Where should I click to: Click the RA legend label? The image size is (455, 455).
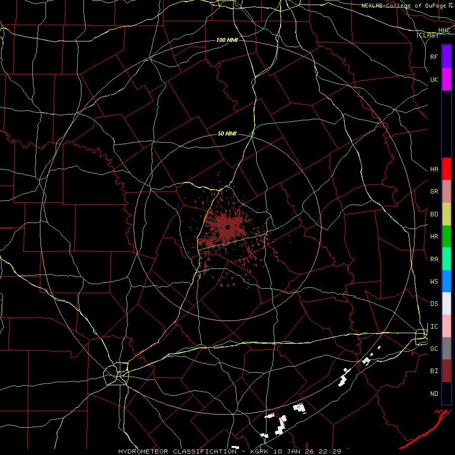(434, 259)
